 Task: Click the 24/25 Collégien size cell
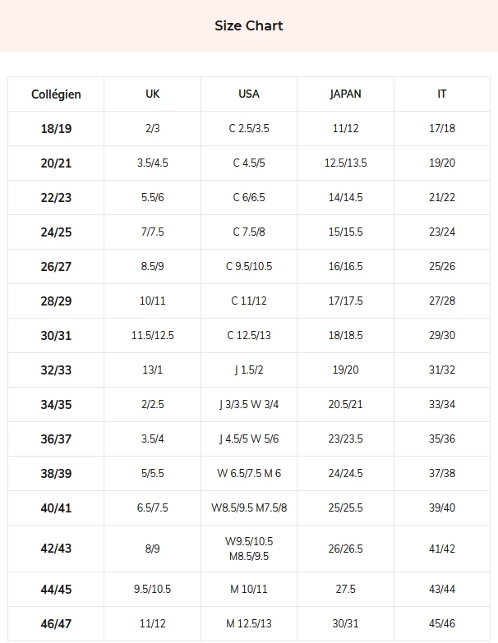(56, 232)
